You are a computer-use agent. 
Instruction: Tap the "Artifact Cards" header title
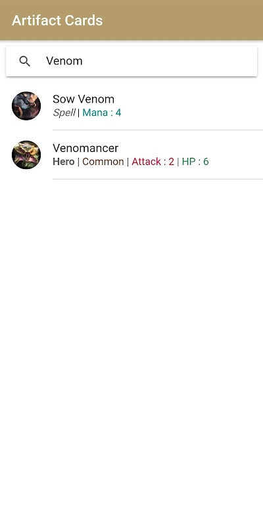pyautogui.click(x=57, y=20)
